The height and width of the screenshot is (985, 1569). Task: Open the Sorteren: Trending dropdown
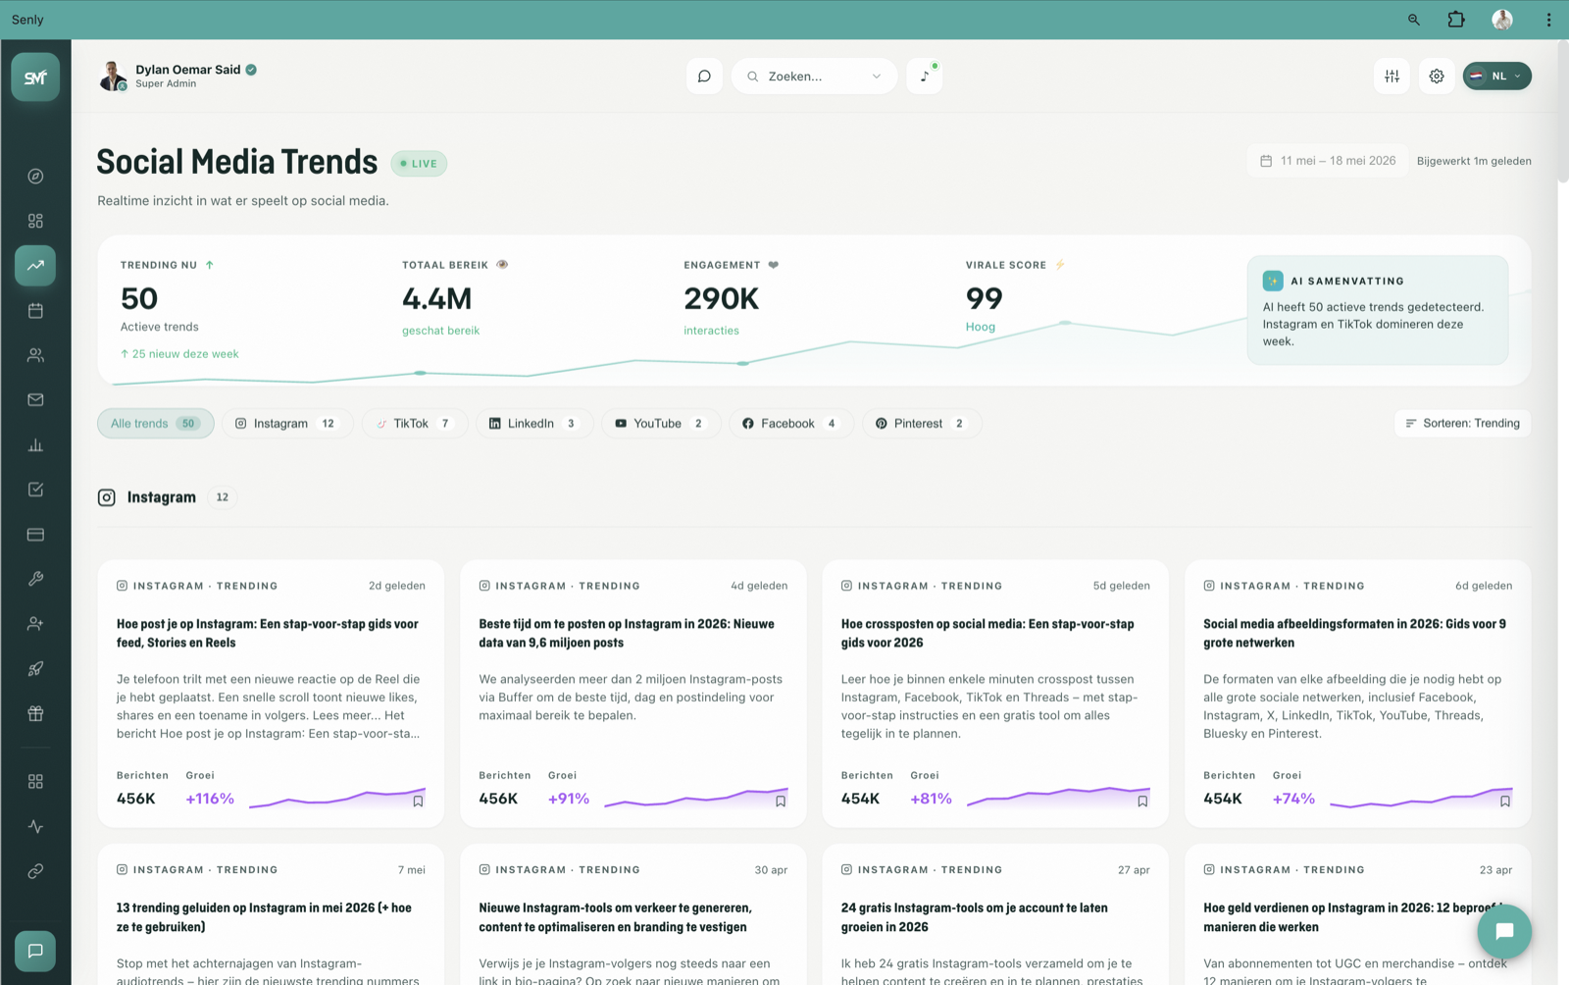click(1462, 424)
